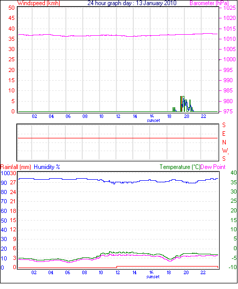238x289 pixels.
Task: Click hour label 12 below the windspeed graph
Action: point(118,116)
